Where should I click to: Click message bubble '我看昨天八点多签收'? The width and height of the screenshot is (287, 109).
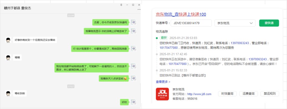pos(114,79)
